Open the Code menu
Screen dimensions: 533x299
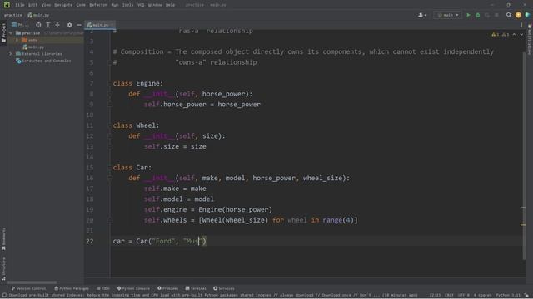81,5
